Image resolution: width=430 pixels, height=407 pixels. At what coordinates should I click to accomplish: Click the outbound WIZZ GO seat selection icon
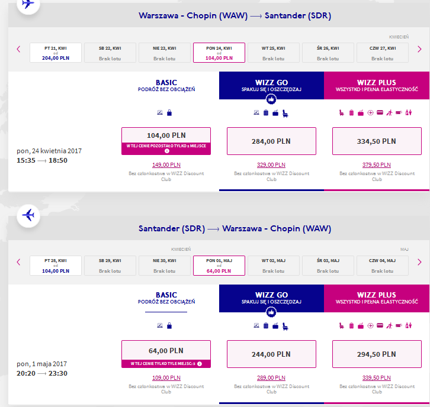click(285, 114)
